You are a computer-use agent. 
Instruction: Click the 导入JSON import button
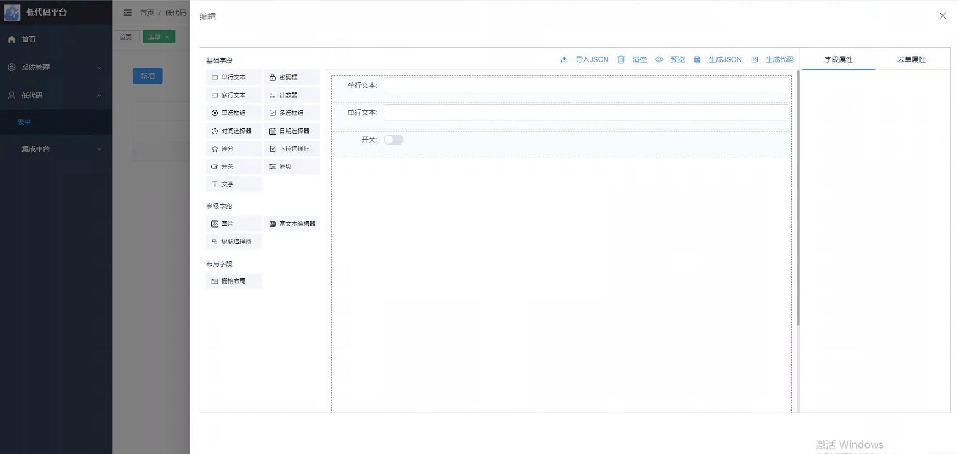click(584, 59)
